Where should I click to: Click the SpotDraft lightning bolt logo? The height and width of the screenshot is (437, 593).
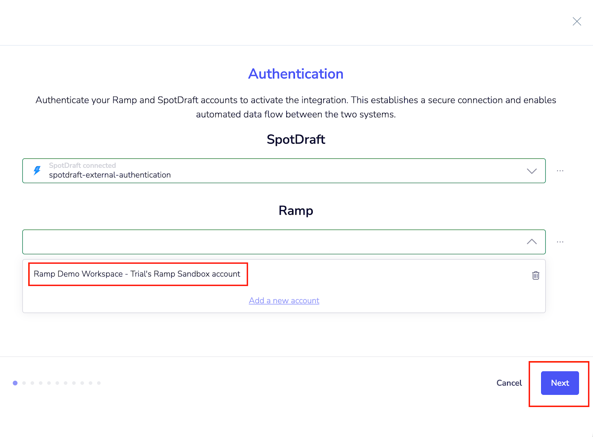pos(37,170)
